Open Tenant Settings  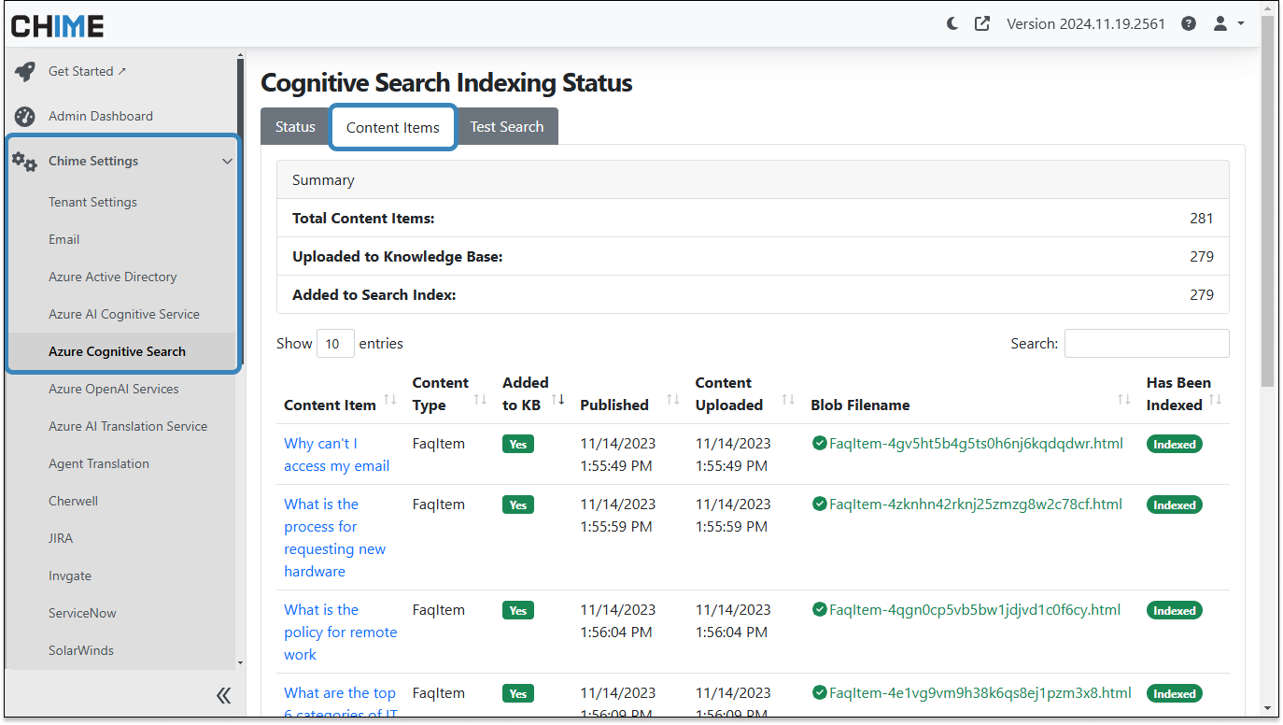pyautogui.click(x=92, y=203)
